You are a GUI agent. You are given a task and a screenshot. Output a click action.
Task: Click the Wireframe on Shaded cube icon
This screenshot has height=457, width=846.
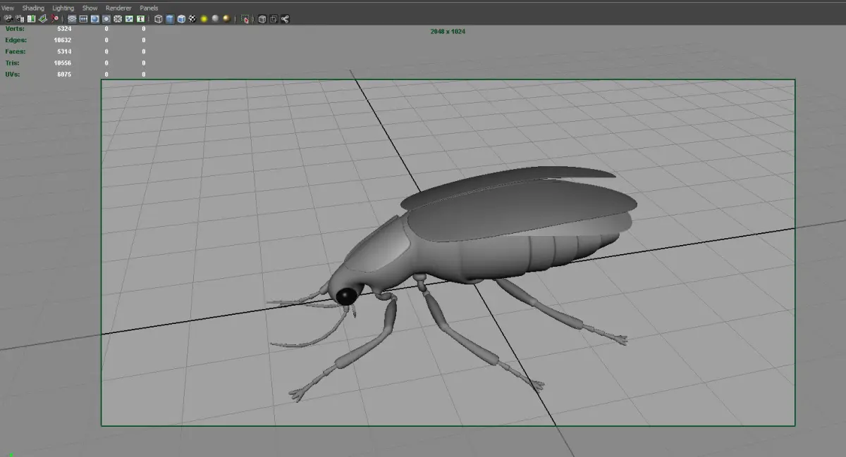pos(181,19)
